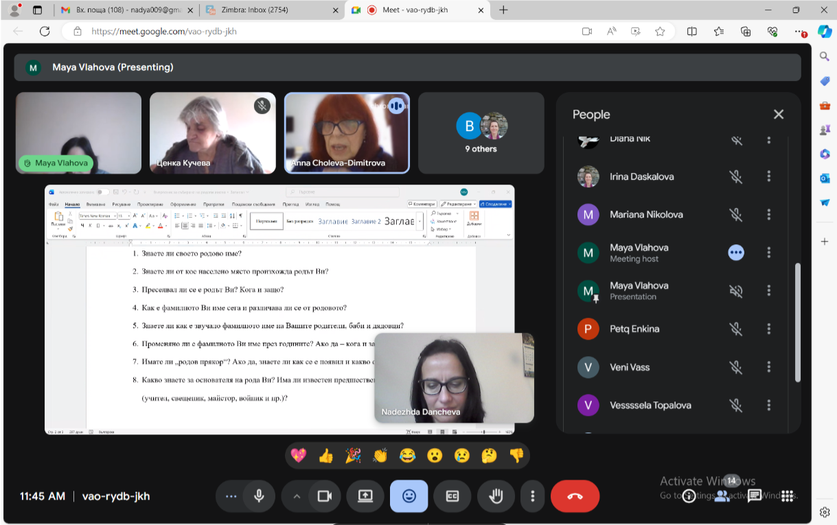The width and height of the screenshot is (837, 525).
Task: Open more options for Petq Enkina
Action: pos(769,329)
